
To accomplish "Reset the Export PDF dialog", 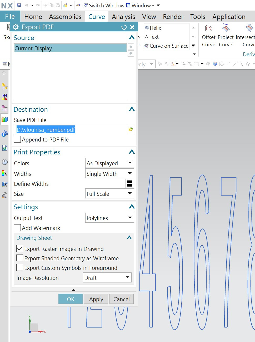I will pyautogui.click(x=124, y=27).
